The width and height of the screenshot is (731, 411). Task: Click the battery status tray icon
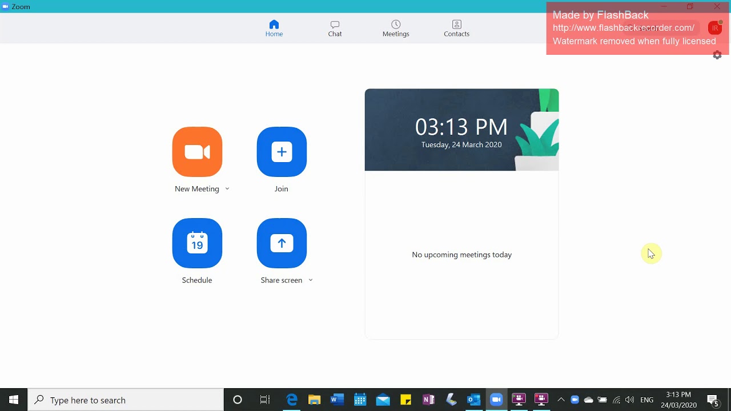pyautogui.click(x=603, y=400)
